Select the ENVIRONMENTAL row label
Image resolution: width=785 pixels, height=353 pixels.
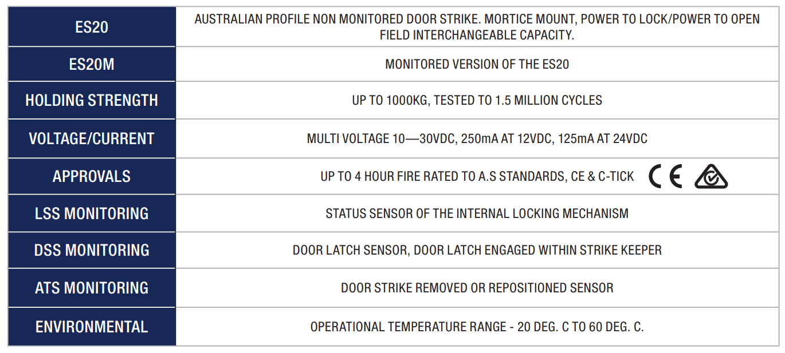point(92,327)
